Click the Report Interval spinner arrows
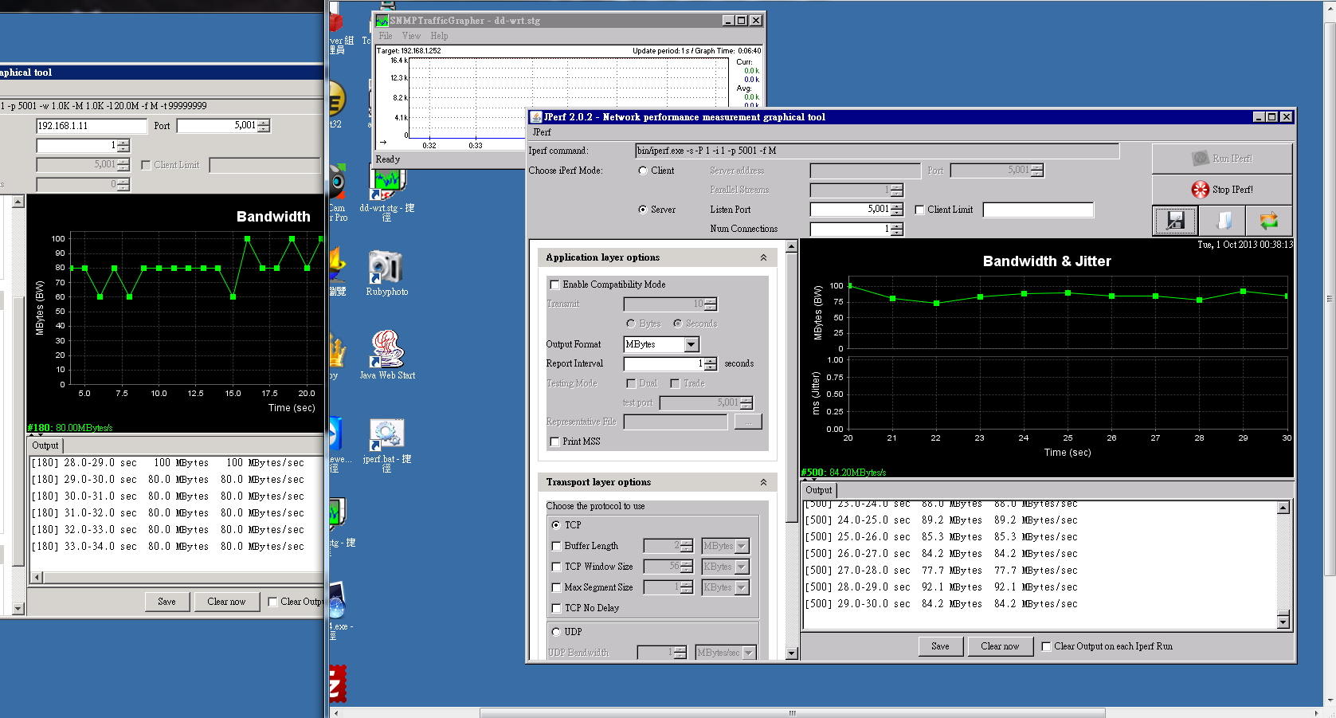 pos(711,363)
